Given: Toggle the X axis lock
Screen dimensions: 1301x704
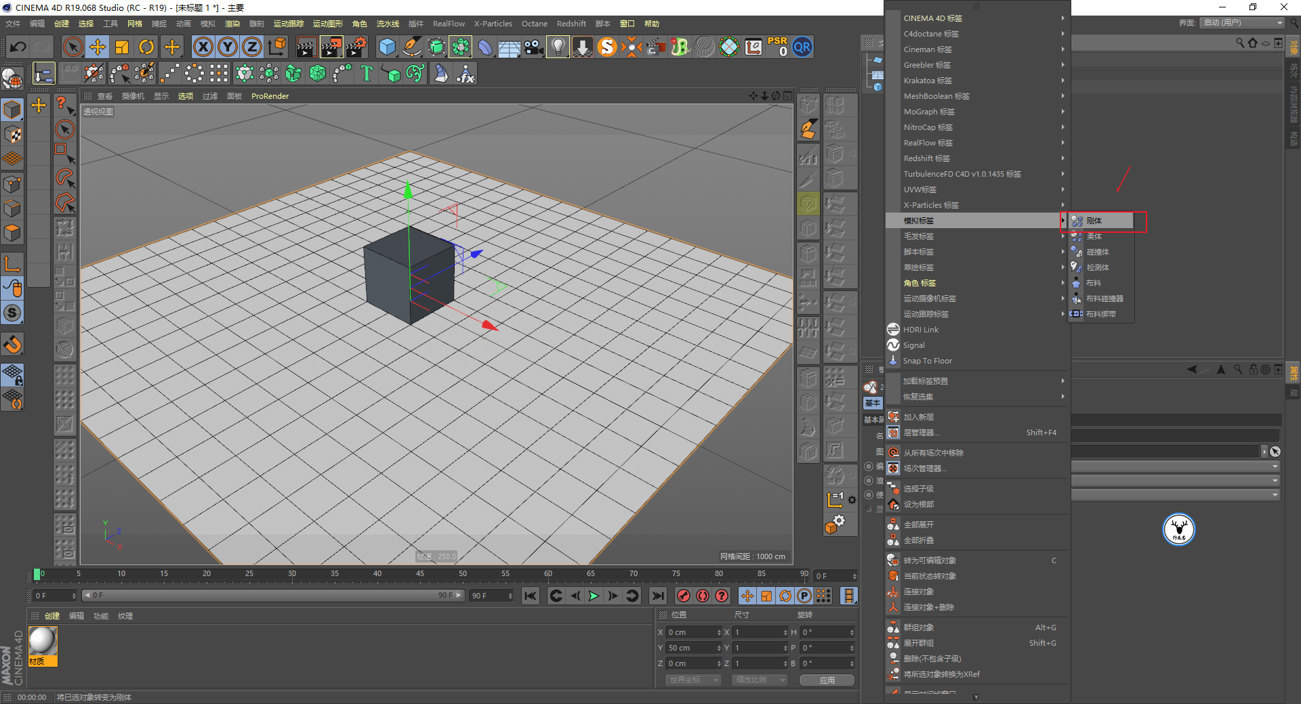Looking at the screenshot, I should point(203,47).
